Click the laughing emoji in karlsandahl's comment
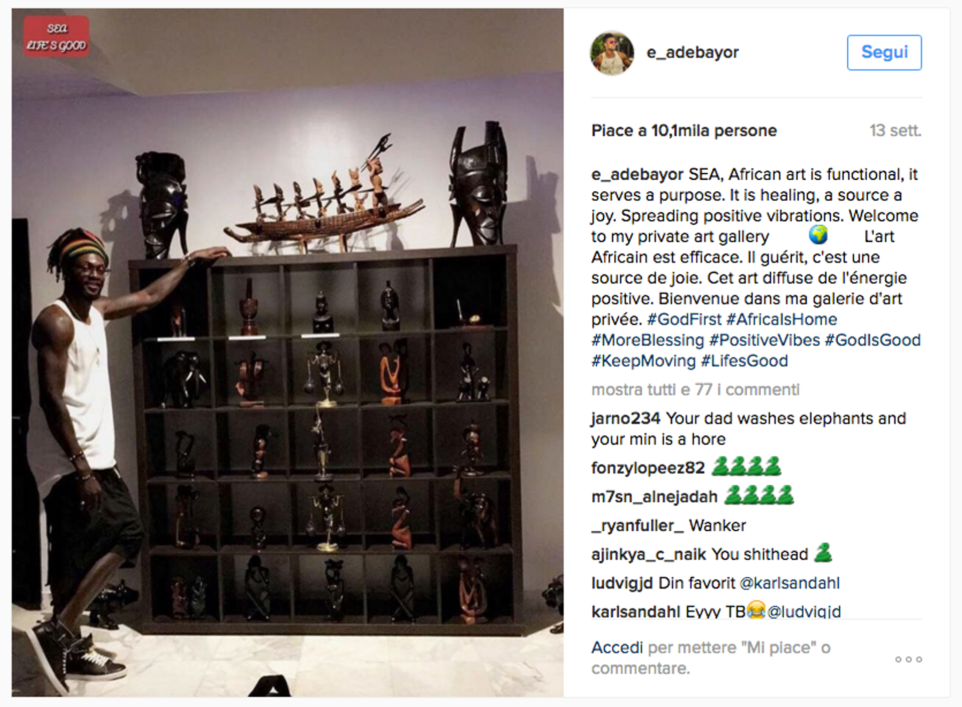The image size is (962, 707). tap(757, 610)
